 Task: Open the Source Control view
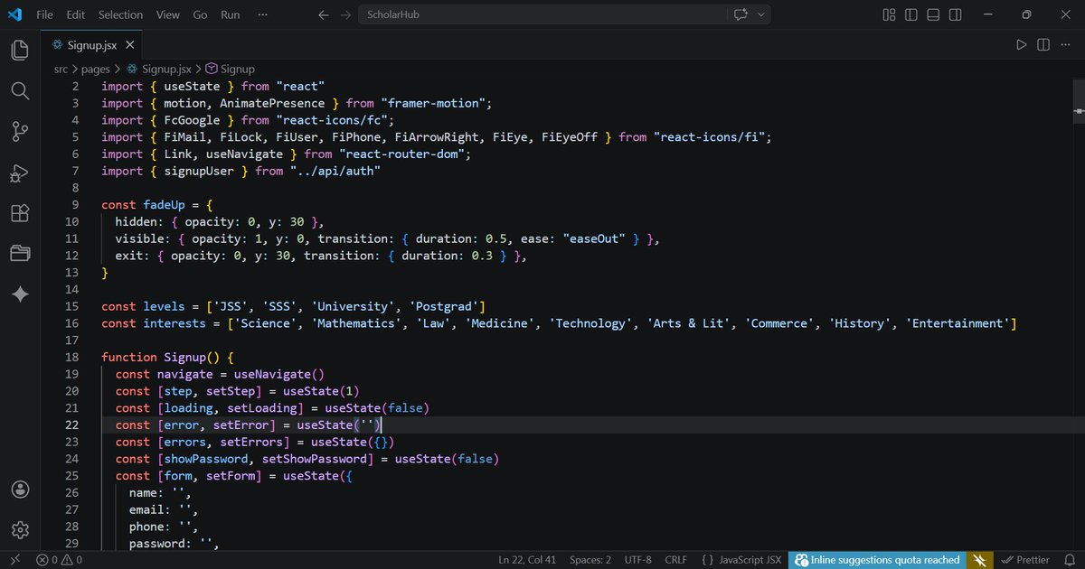click(20, 132)
